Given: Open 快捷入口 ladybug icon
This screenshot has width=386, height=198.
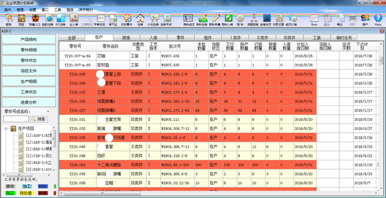Looking at the screenshot, I should pos(35,20).
